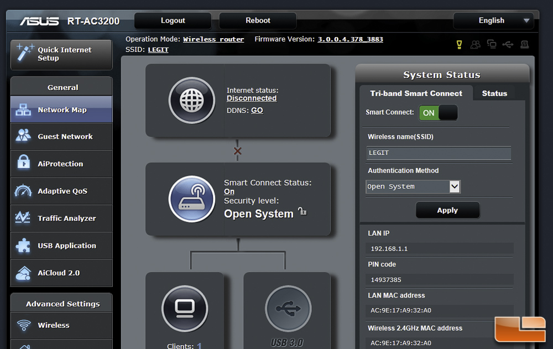Switch to the Status tab
The width and height of the screenshot is (553, 349).
[x=494, y=93]
